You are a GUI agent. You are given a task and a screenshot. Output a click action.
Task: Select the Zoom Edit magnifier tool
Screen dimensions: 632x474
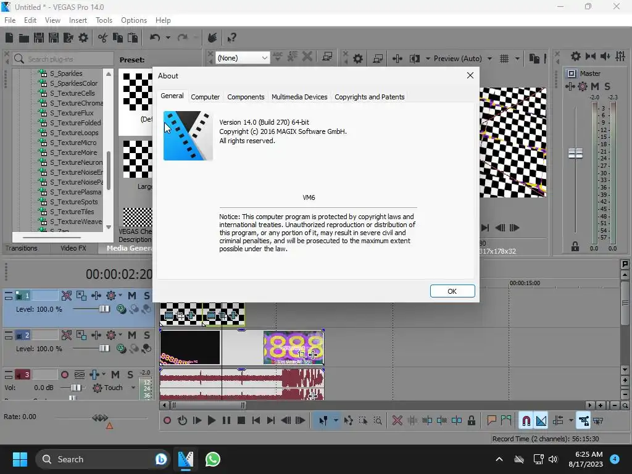click(x=378, y=421)
